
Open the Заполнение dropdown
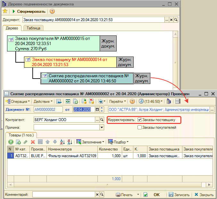(90, 142)
